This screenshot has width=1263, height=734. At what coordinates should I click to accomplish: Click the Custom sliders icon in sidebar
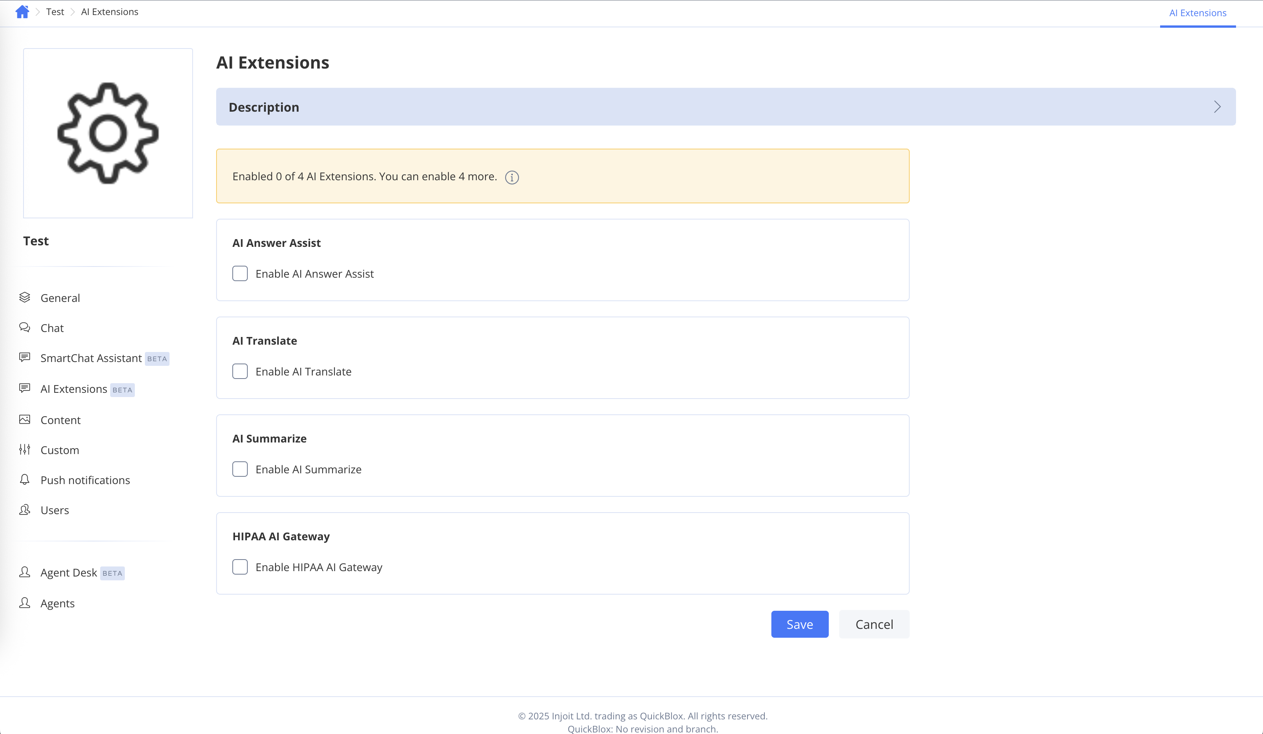coord(25,450)
